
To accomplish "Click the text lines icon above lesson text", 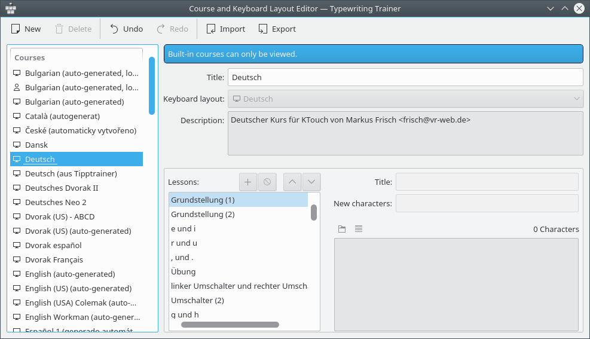I will (359, 229).
